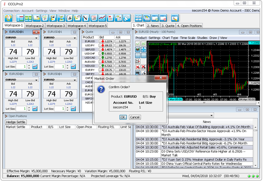Open the contacts notebook toolbar icon

[69, 18]
